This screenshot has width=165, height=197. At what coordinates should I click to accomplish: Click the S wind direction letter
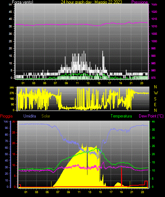(155, 99)
